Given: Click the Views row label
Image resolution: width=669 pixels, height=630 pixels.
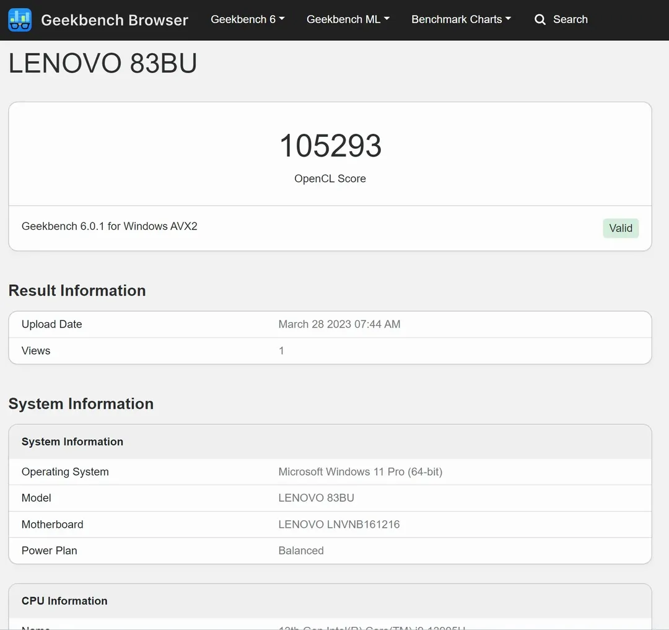Looking at the screenshot, I should click(36, 351).
